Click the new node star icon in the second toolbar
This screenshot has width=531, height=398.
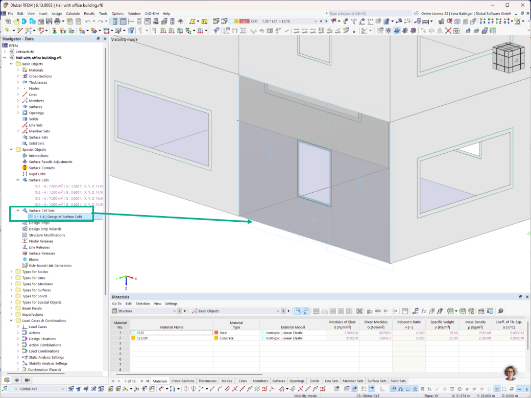coord(7,31)
